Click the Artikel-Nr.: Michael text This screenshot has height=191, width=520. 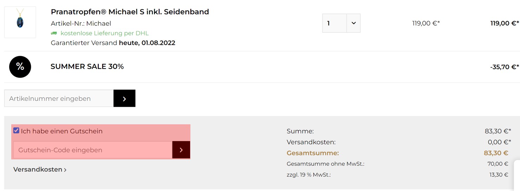point(81,24)
